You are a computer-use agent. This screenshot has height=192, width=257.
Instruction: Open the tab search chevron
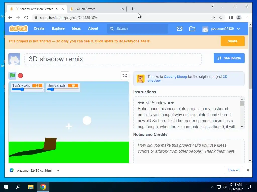pos(212,6)
